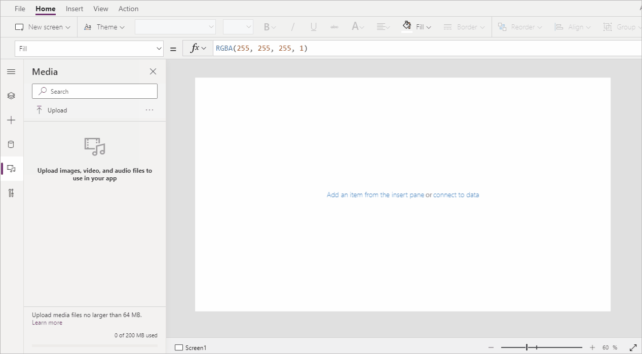Open the media pane ellipsis options
Image resolution: width=642 pixels, height=354 pixels.
(149, 110)
